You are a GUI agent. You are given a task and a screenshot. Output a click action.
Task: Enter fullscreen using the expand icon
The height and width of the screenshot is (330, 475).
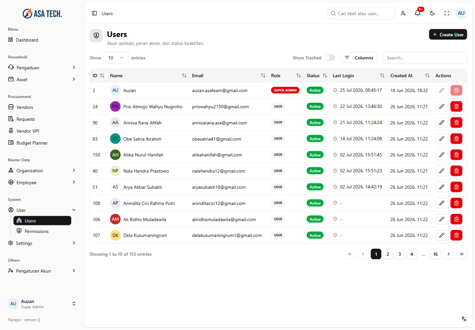[447, 13]
